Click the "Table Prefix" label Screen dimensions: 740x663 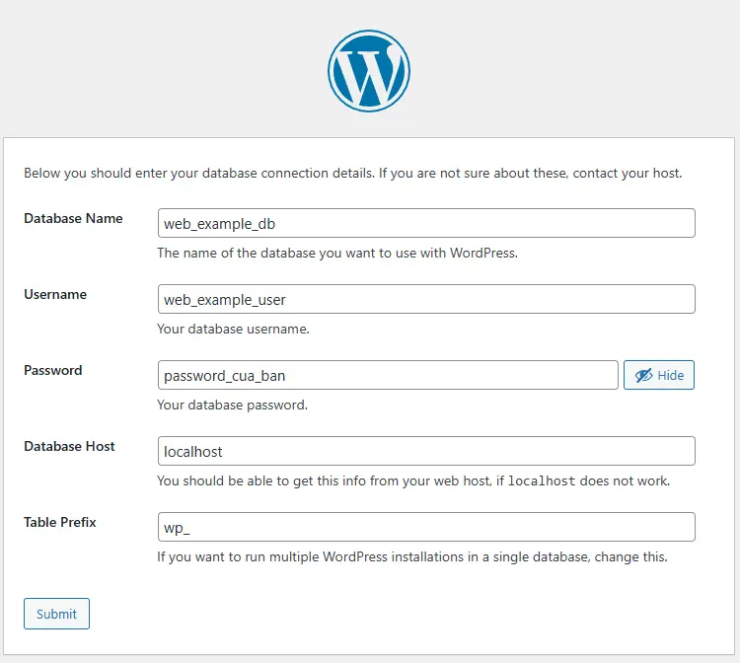click(x=60, y=522)
